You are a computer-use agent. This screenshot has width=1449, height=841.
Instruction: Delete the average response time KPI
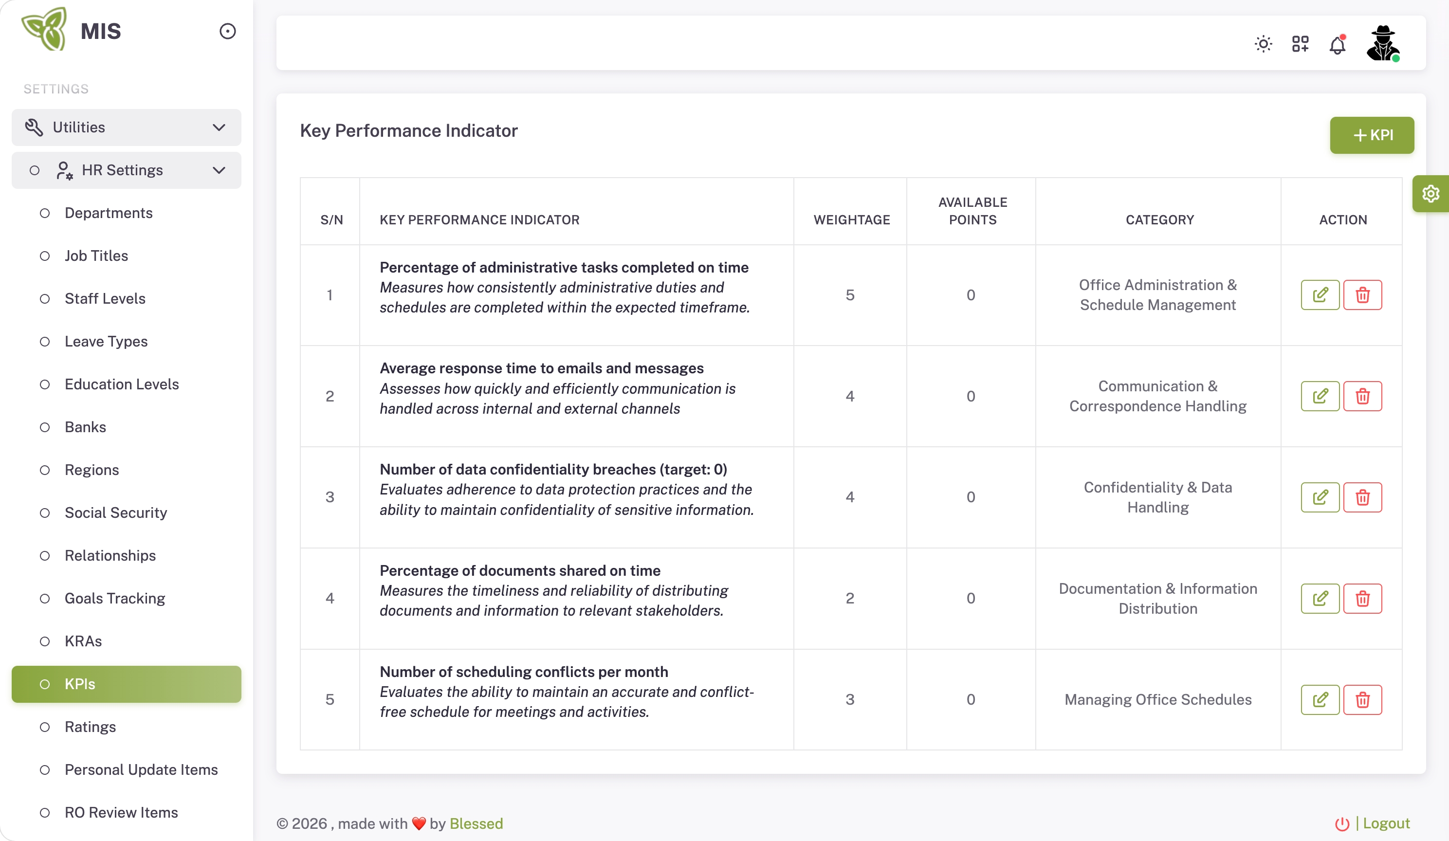(x=1362, y=396)
